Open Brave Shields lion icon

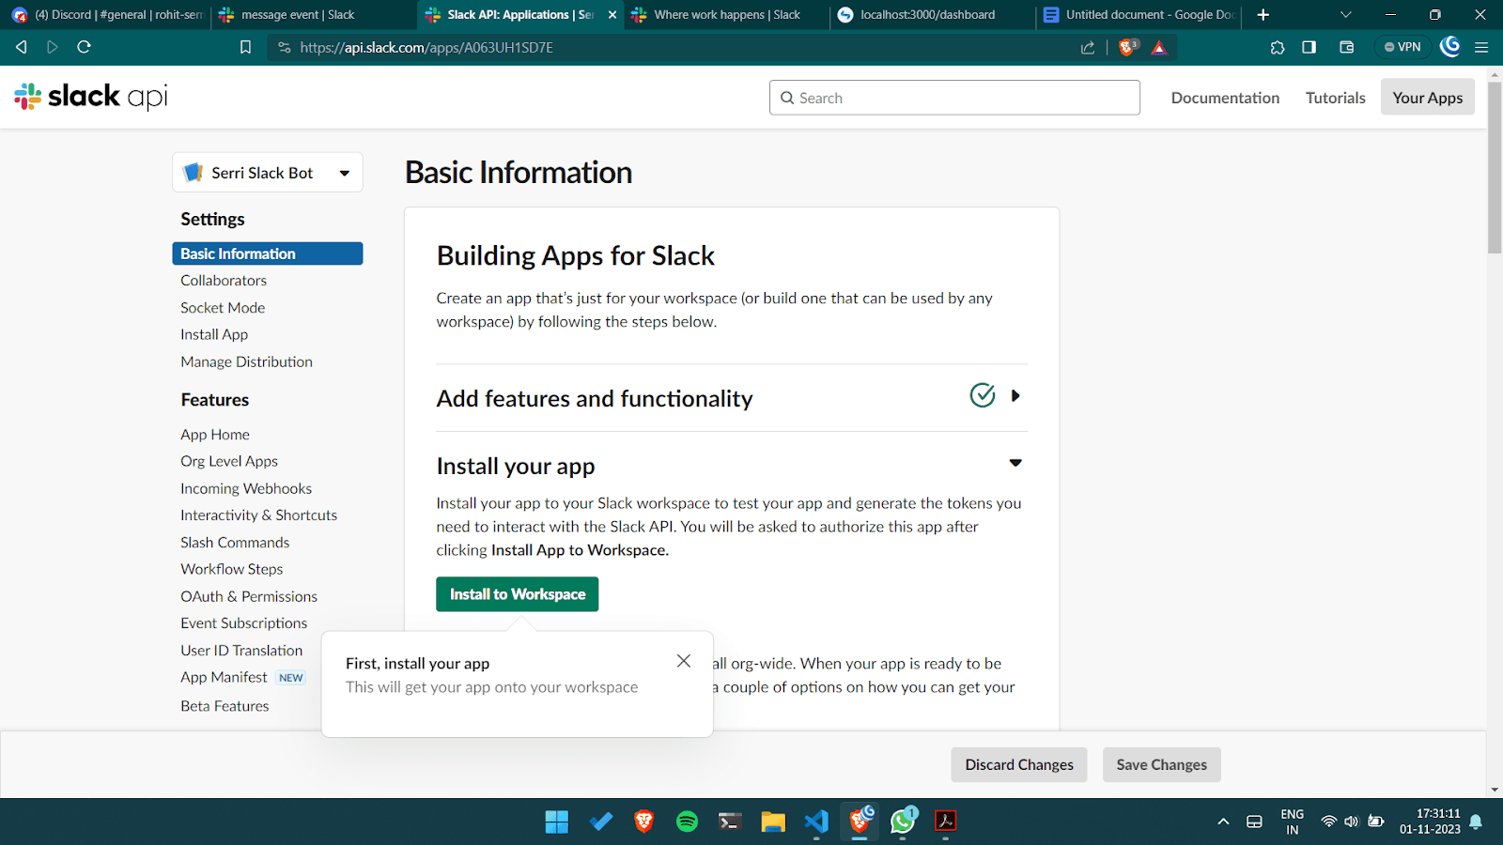1128,47
